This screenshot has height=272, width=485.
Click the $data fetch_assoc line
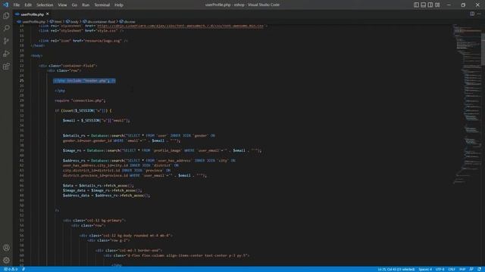pos(99,186)
